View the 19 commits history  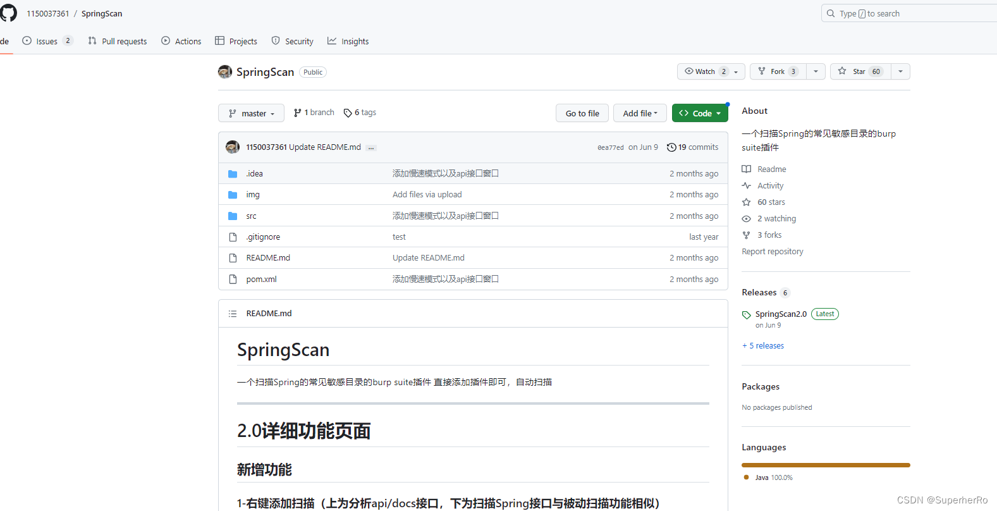pos(693,147)
